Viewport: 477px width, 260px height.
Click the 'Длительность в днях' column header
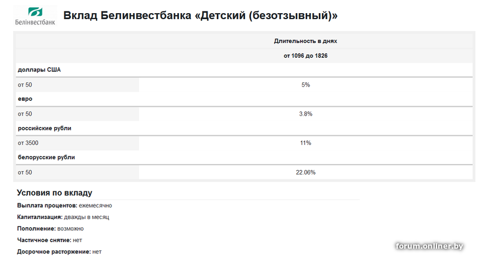(305, 41)
